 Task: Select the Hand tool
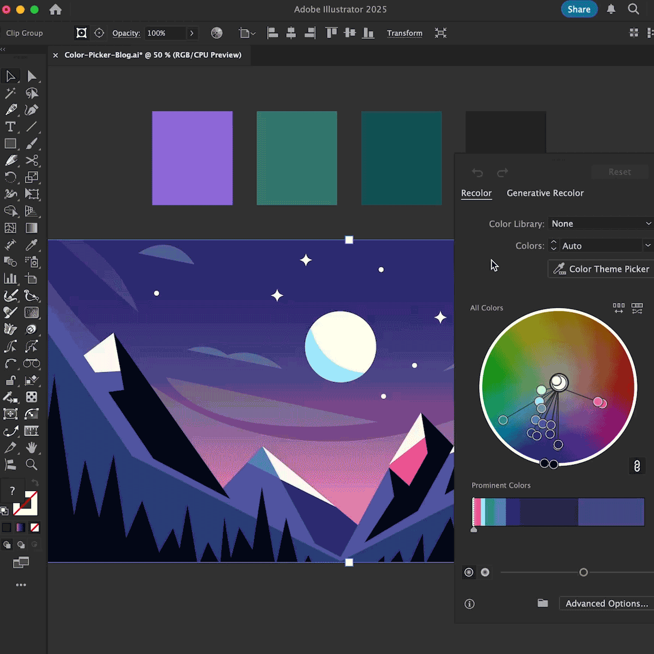click(x=32, y=447)
